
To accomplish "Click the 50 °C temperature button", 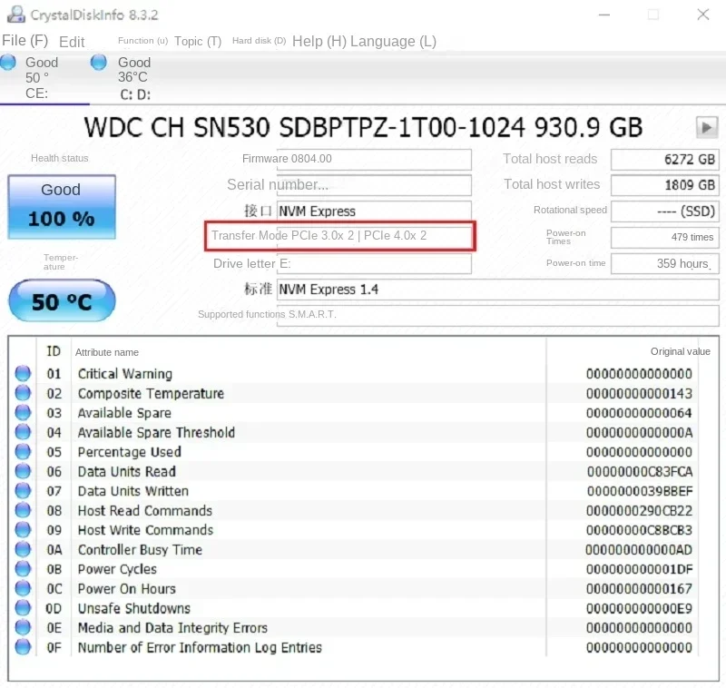I will tap(62, 301).
